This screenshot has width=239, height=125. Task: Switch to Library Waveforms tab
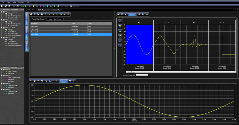coord(55,19)
